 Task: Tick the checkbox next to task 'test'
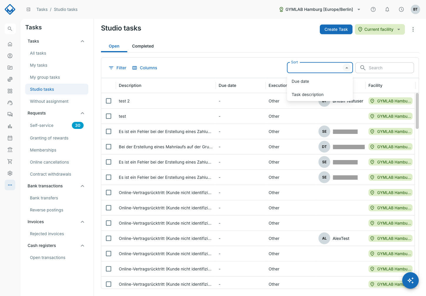point(109,116)
